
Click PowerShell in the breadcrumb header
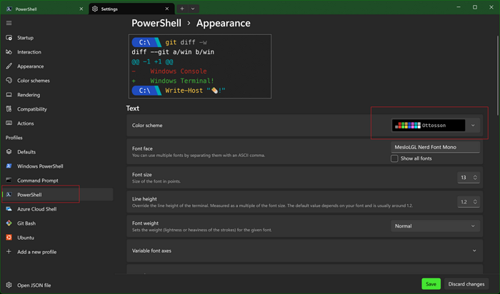tap(156, 23)
